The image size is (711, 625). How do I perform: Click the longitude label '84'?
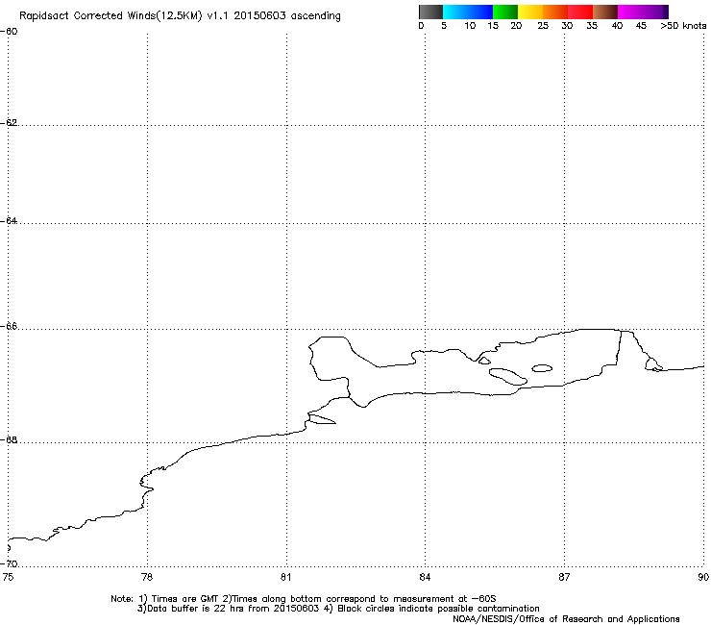pyautogui.click(x=425, y=577)
